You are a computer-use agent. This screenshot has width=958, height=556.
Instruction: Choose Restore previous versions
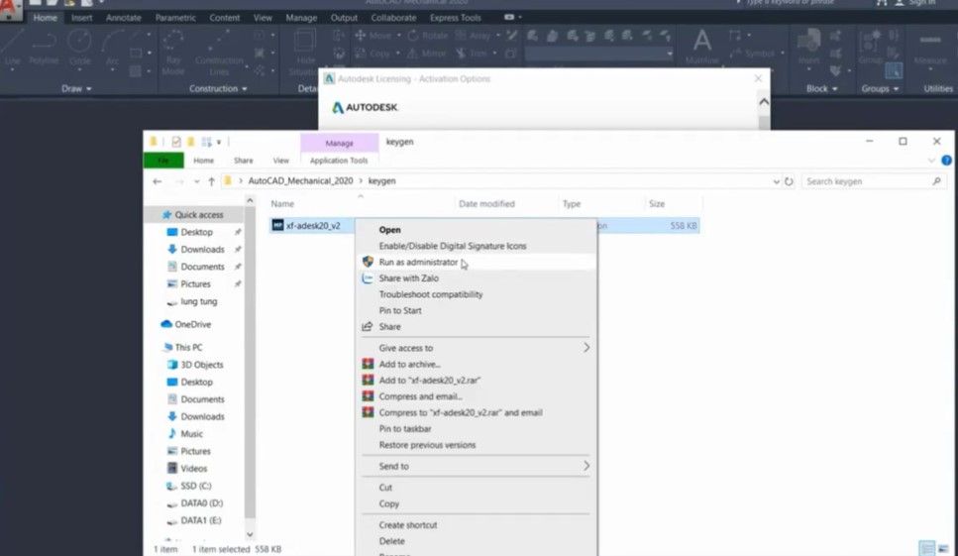tap(427, 445)
